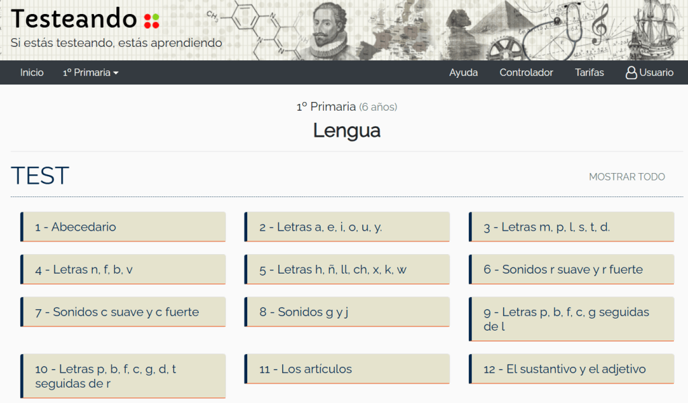Click the user profile icon

point(631,72)
